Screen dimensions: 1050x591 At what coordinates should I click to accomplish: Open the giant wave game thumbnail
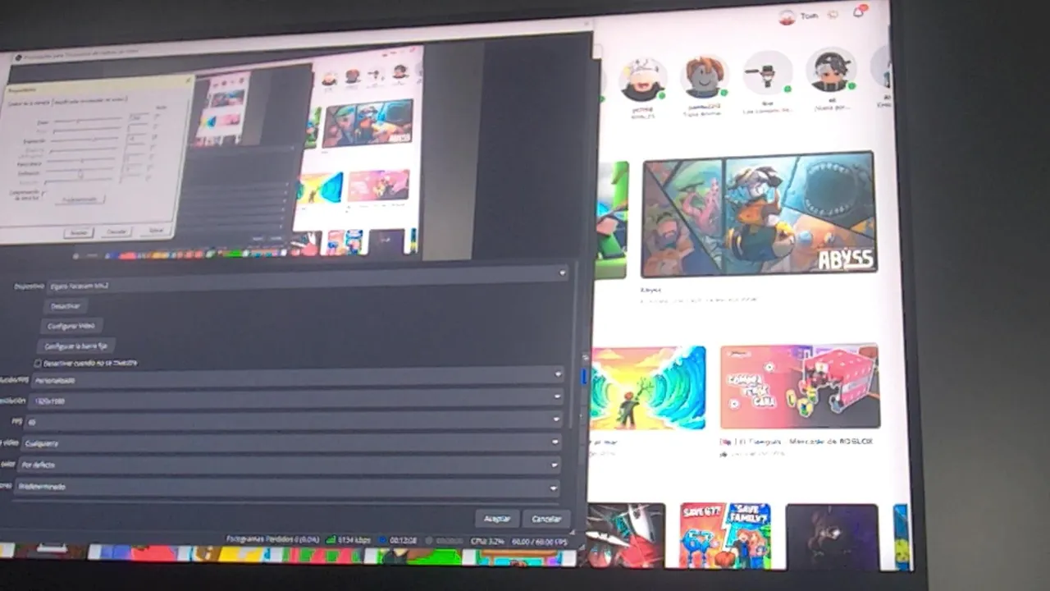(x=647, y=388)
